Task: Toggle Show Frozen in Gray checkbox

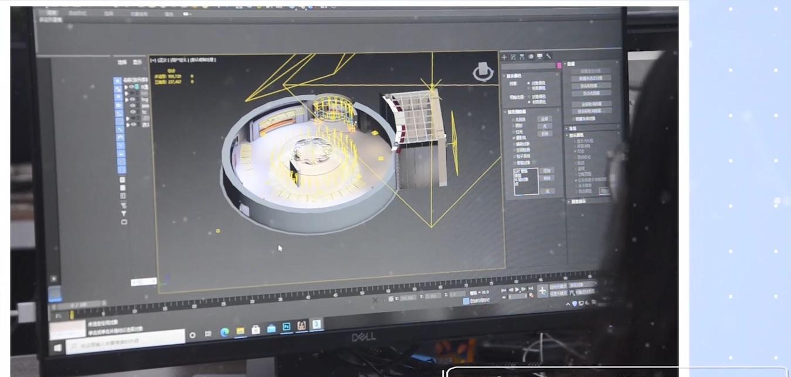Action: [575, 180]
